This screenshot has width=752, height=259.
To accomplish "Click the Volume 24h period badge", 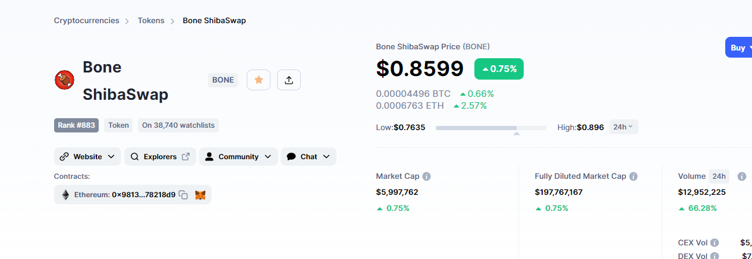I will click(x=719, y=176).
